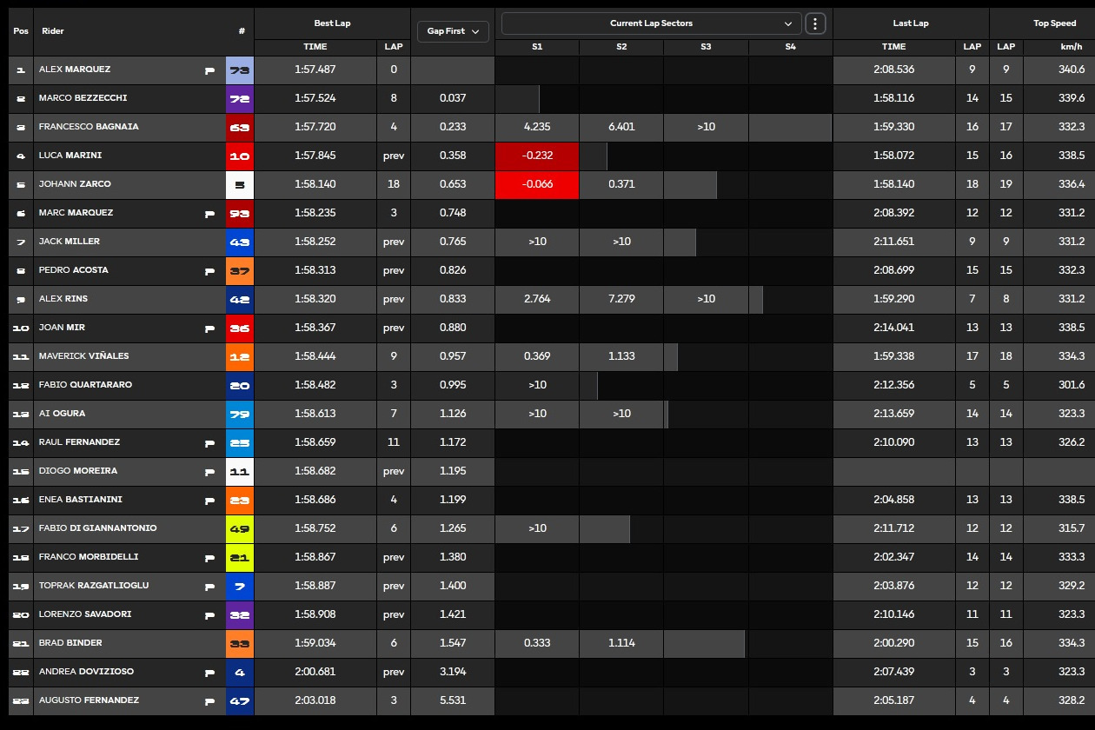Click the pit icon beside Marc Marquez

[x=209, y=214]
